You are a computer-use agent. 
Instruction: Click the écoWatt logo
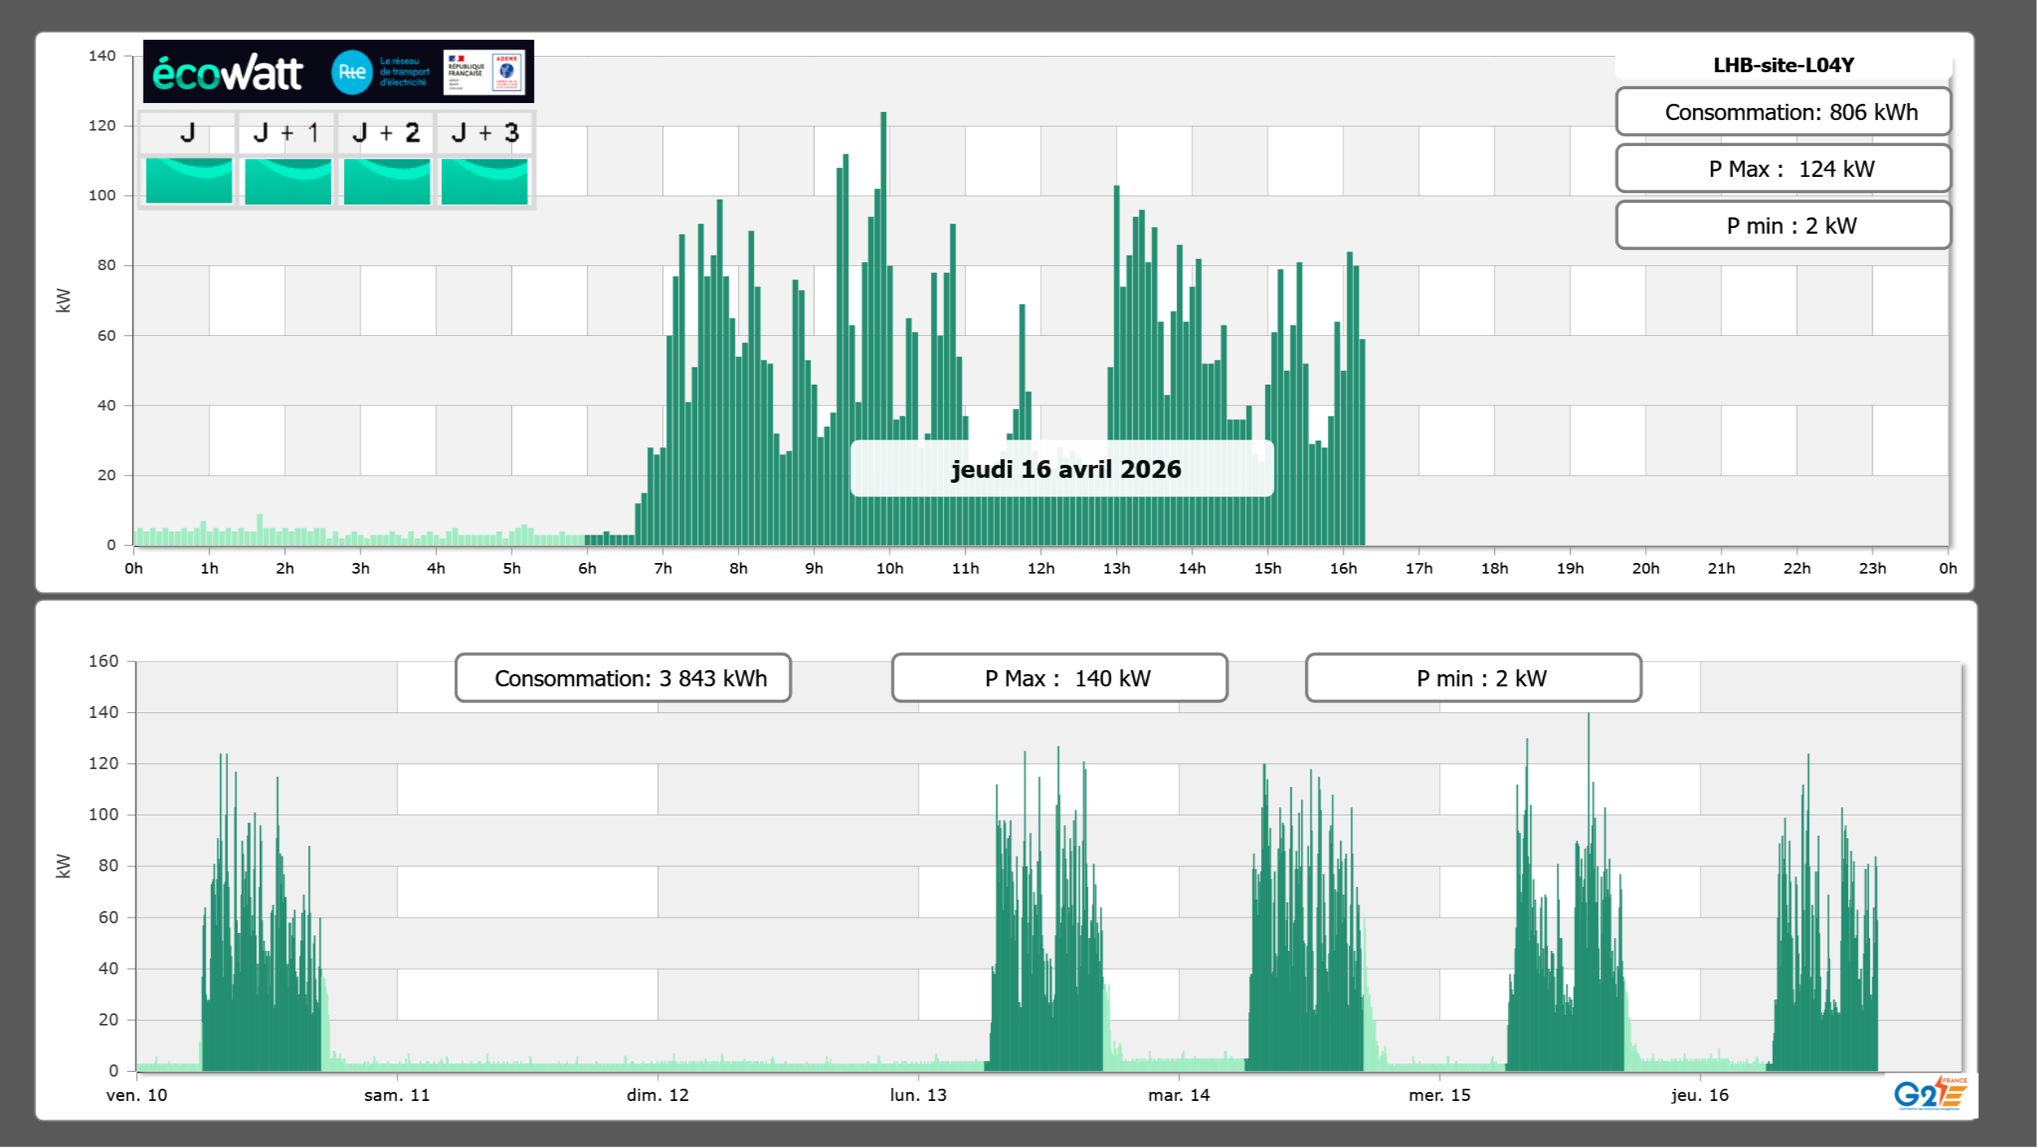coord(227,73)
